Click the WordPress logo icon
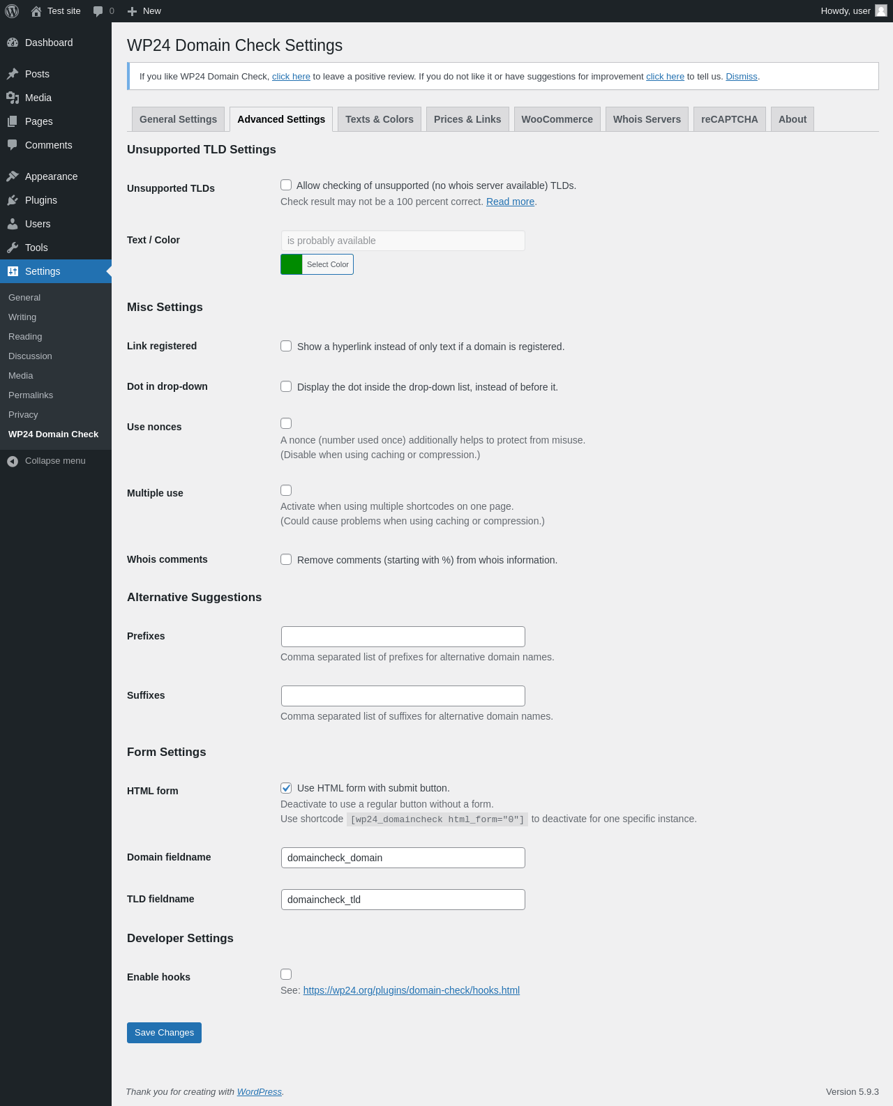The height and width of the screenshot is (1106, 893). [12, 11]
